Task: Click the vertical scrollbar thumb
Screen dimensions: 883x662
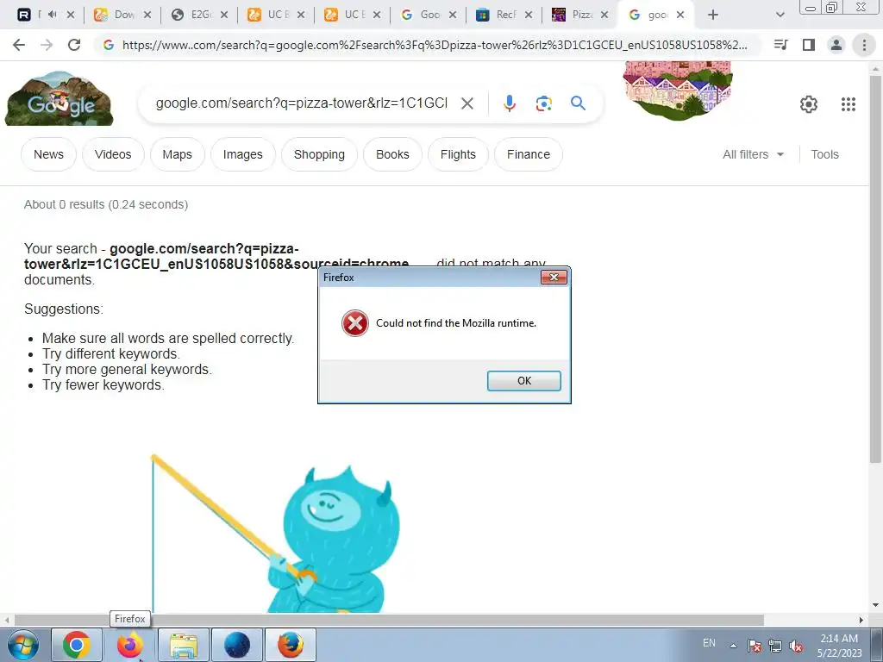Action: [x=876, y=267]
